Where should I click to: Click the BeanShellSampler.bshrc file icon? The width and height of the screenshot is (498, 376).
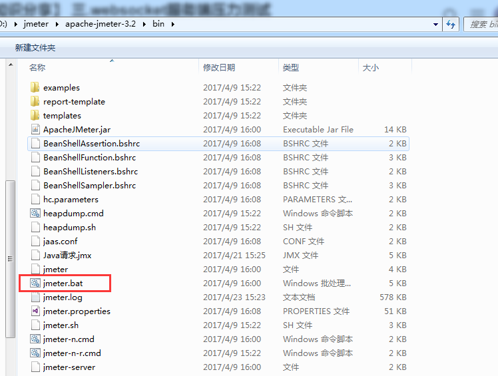coord(35,185)
